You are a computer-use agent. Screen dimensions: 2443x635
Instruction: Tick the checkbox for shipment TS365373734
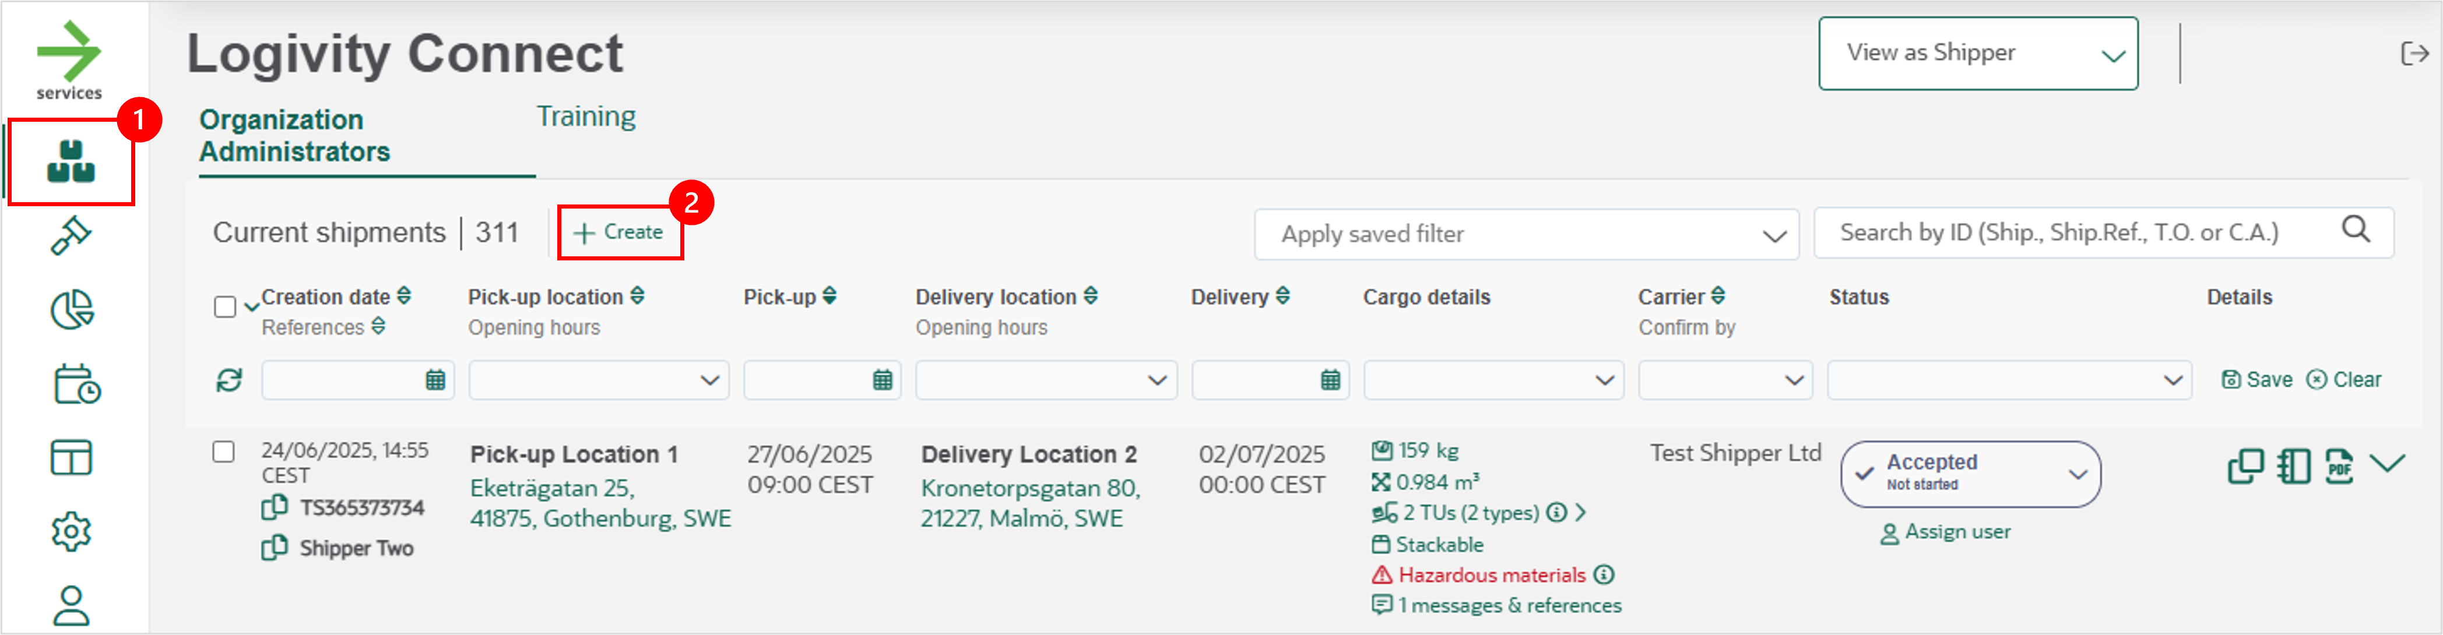tap(224, 452)
